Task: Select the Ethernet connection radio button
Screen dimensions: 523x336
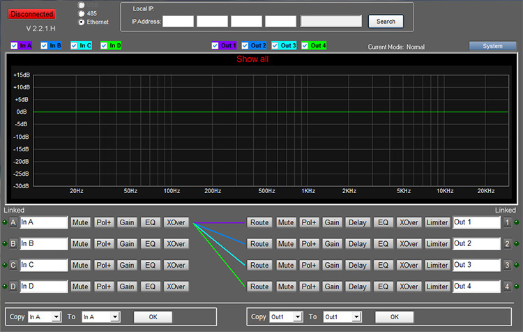Action: (82, 22)
